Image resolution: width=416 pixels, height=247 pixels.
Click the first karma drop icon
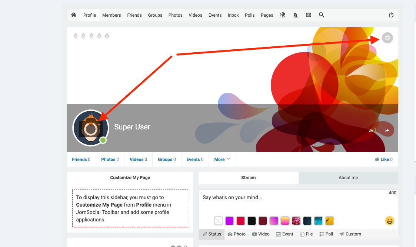[x=76, y=36]
